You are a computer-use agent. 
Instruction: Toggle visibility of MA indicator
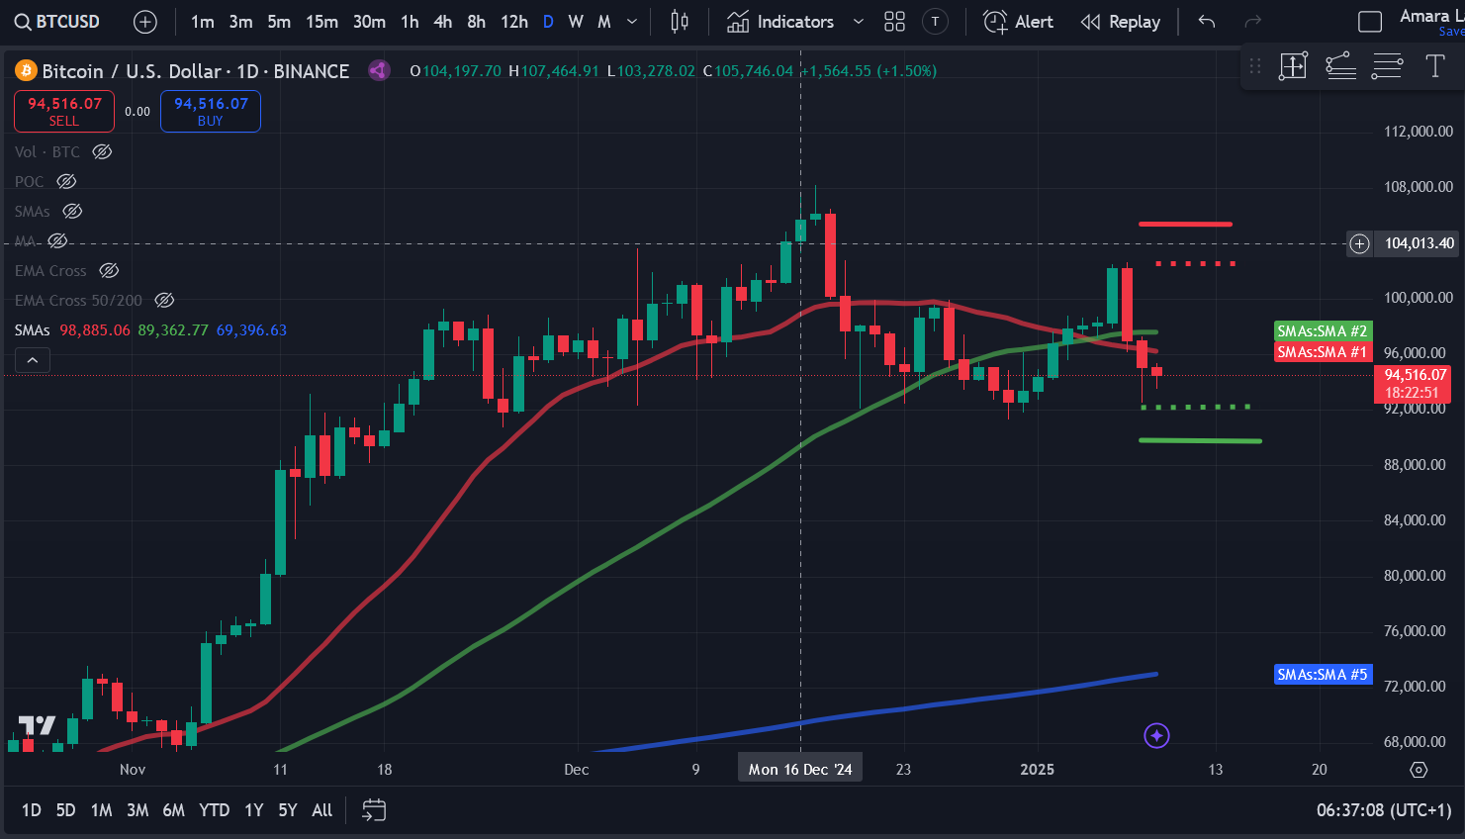point(58,240)
